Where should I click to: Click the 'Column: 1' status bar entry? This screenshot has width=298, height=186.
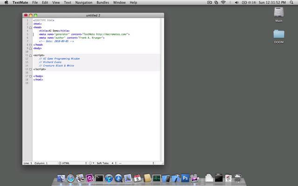coord(41,163)
